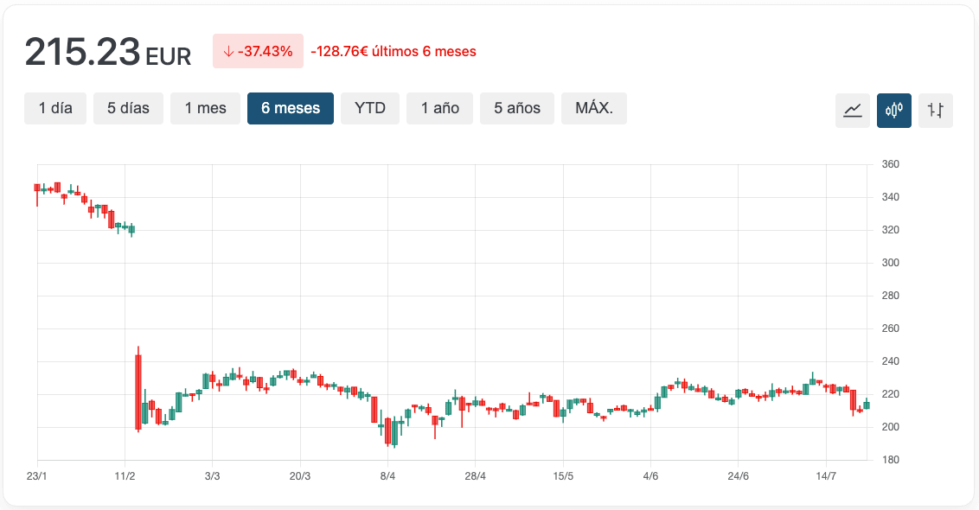The height and width of the screenshot is (510, 979).
Task: Switch to the line chart view
Action: click(x=852, y=110)
